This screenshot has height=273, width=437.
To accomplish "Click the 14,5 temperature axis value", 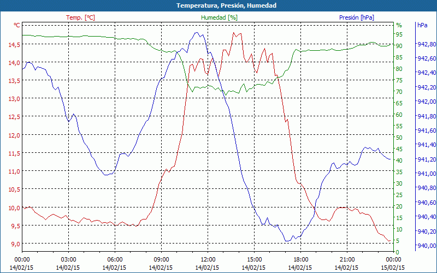I will pos(15,45).
